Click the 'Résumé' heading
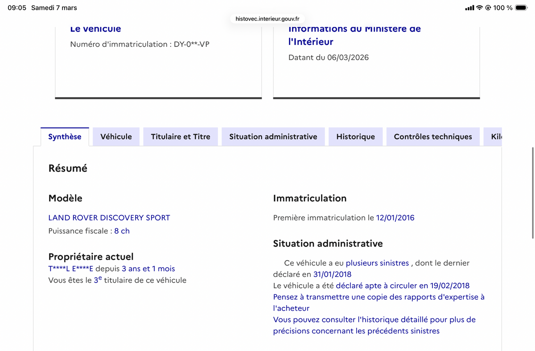 68,168
